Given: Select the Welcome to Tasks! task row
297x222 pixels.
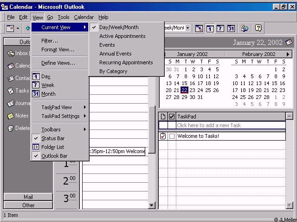Looking at the screenshot, I should pos(222,136).
